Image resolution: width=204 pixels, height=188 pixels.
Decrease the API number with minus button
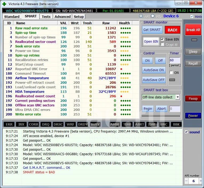point(186,181)
